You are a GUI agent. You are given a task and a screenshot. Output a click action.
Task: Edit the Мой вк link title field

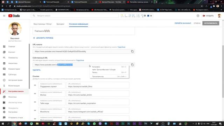click(52, 93)
